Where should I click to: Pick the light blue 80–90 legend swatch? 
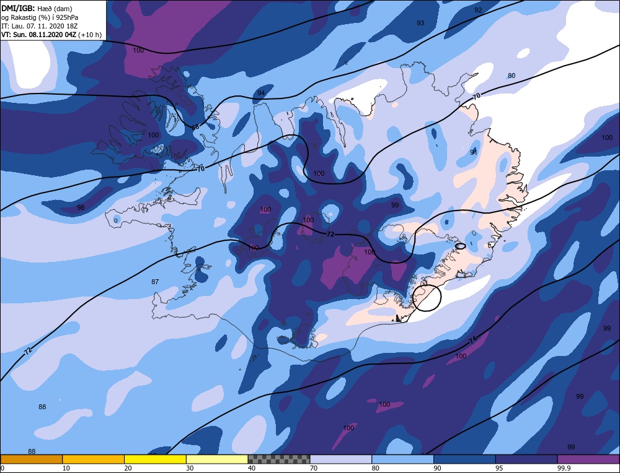pos(402,459)
